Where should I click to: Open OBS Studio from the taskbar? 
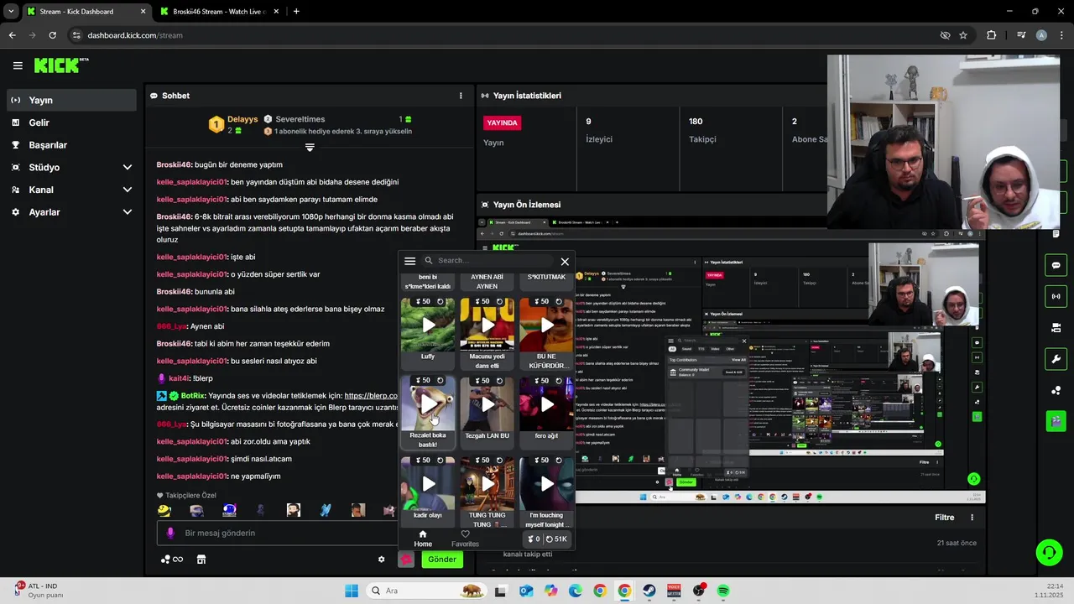[699, 591]
